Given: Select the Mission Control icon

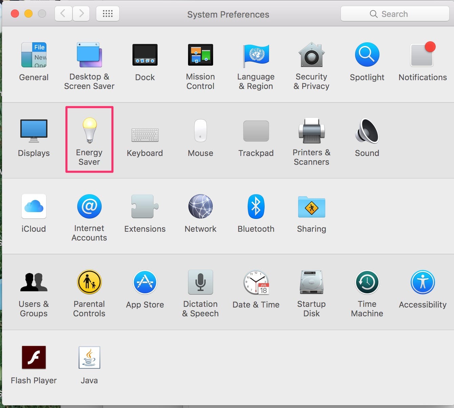Looking at the screenshot, I should [x=200, y=55].
